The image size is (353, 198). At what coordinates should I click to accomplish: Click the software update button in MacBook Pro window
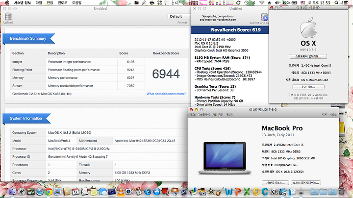tap(306, 183)
